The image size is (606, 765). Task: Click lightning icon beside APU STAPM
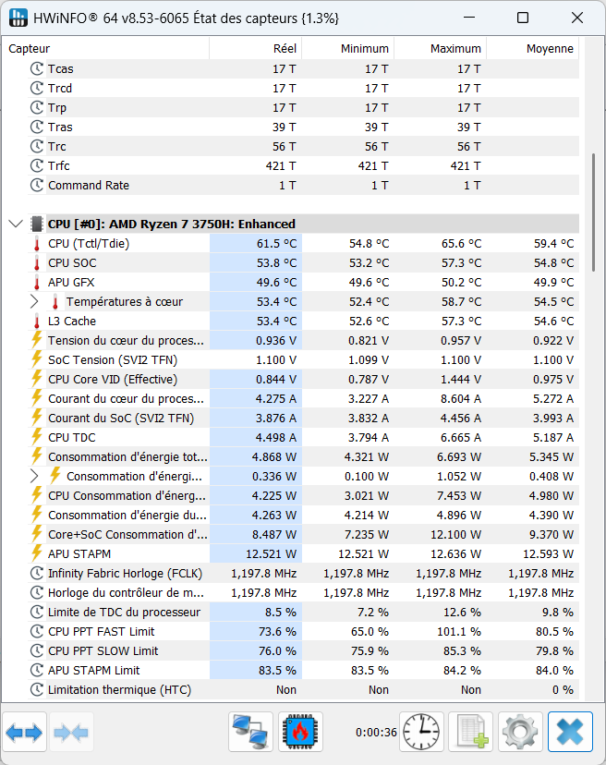pos(37,553)
